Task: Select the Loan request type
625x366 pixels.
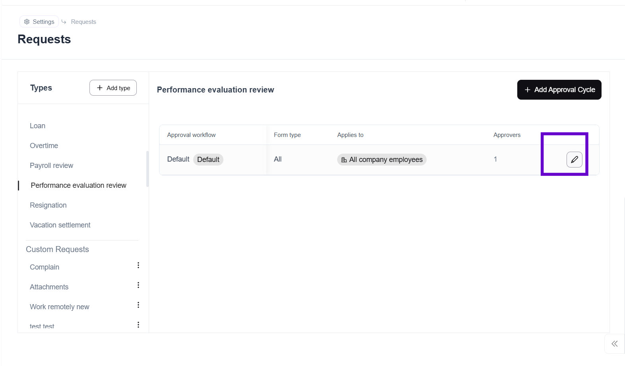Action: pos(38,126)
